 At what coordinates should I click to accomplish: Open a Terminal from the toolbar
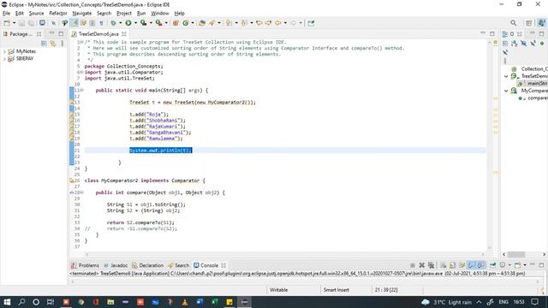(x=42, y=23)
